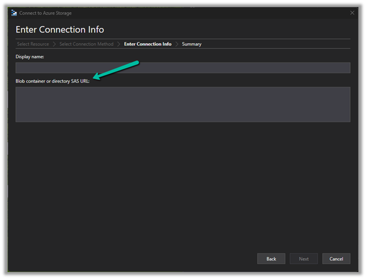Jump to Select Connection Method step

(x=86, y=44)
